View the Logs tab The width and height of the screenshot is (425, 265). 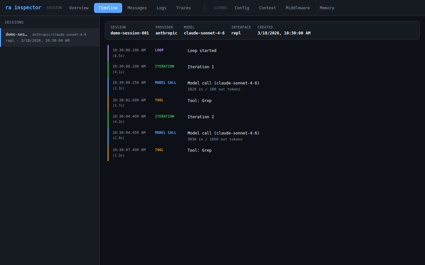tap(161, 8)
